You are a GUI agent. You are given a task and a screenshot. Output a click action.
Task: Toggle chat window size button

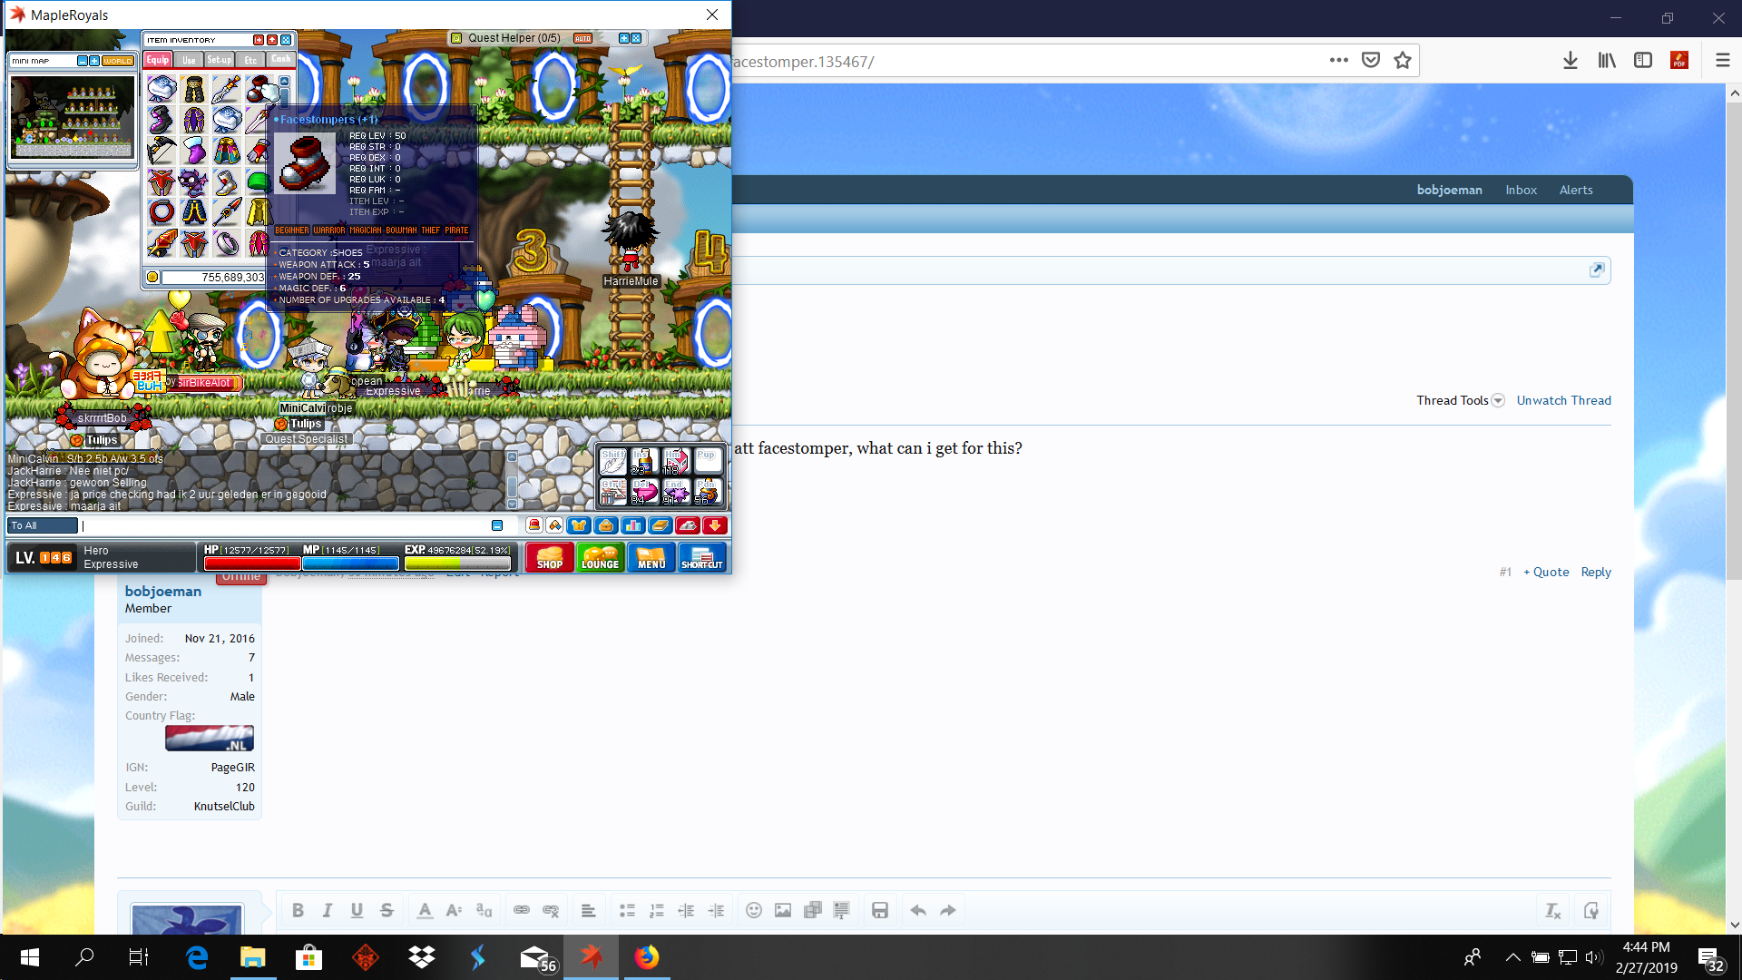click(x=497, y=525)
